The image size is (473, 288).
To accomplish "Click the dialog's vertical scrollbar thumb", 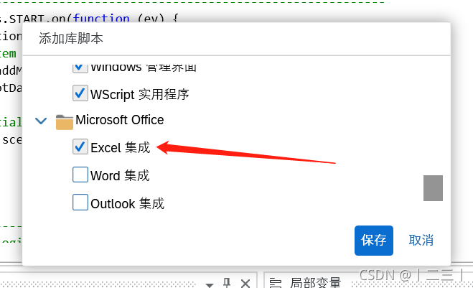I will pos(433,188).
